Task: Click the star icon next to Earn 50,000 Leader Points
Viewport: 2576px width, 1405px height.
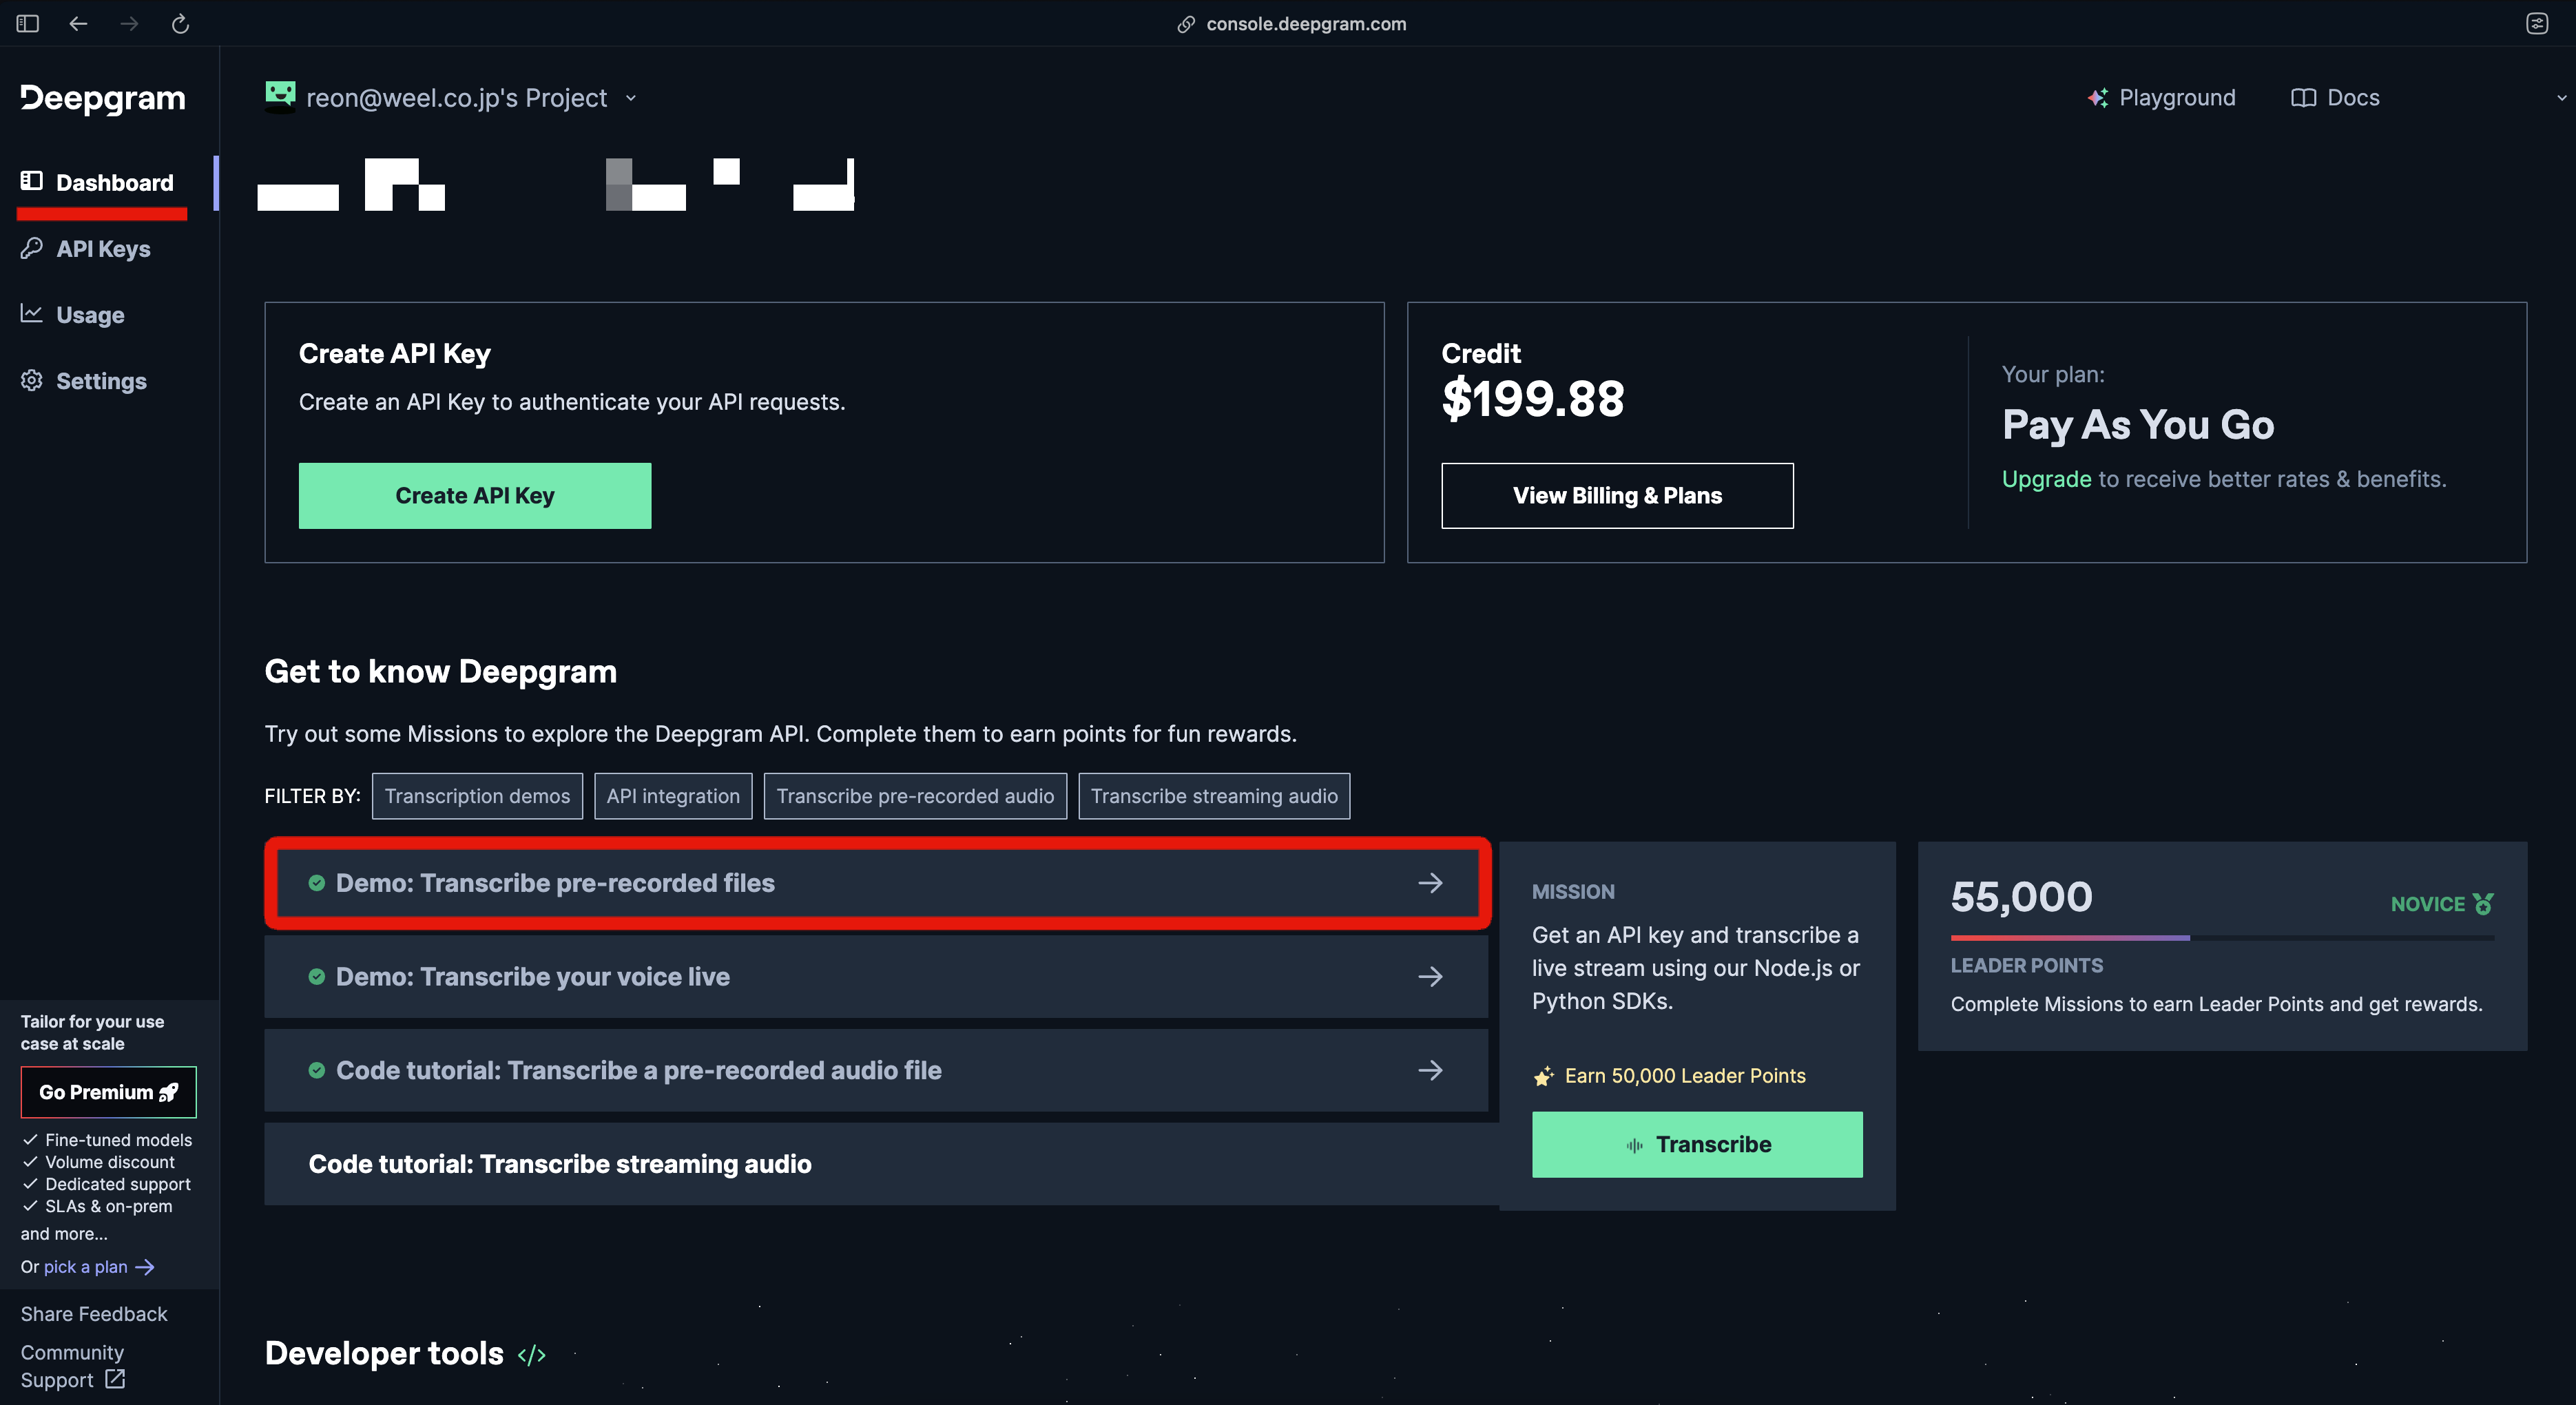Action: coord(1544,1076)
